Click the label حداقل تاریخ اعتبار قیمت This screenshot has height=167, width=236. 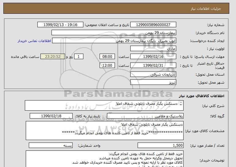click(211, 66)
